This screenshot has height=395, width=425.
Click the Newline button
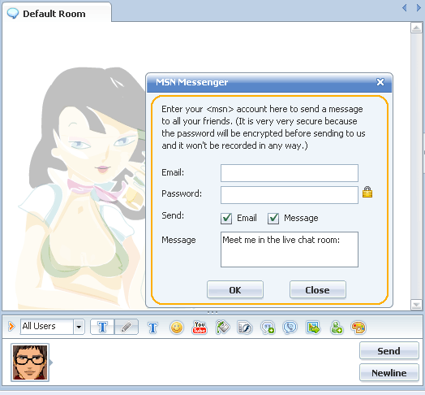[389, 373]
